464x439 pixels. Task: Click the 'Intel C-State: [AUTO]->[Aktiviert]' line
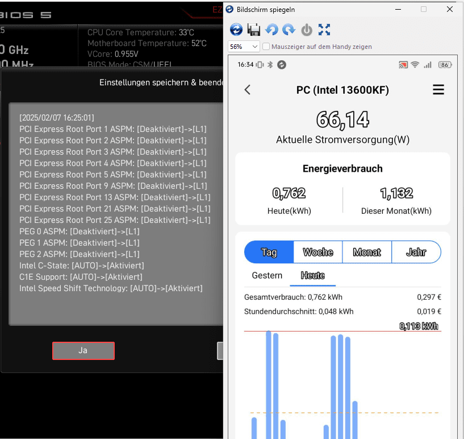pos(82,266)
